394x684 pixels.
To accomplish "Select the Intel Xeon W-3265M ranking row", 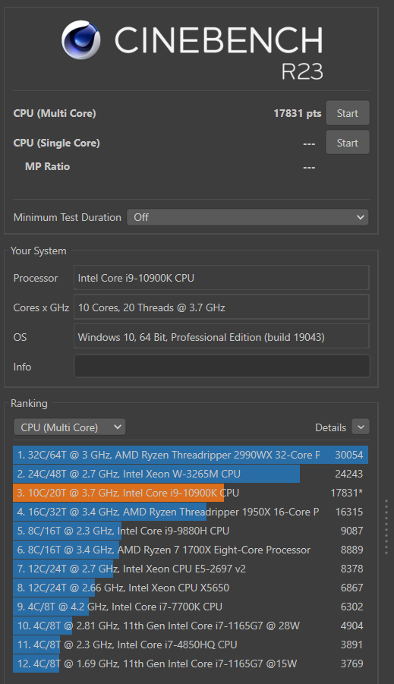I will click(x=191, y=474).
